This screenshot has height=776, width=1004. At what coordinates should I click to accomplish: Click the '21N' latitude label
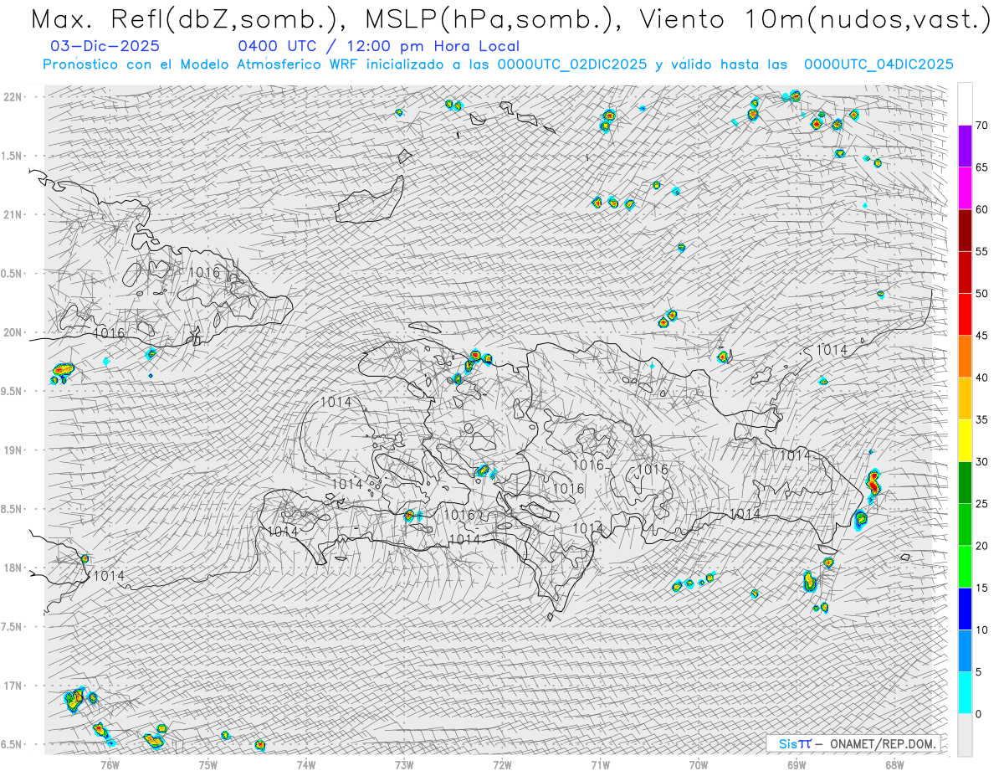(x=13, y=215)
